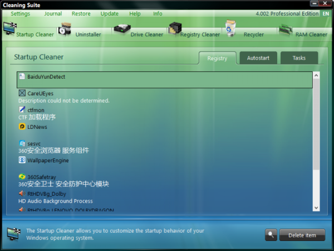
Task: Click the scrollbar down arrow
Action: pyautogui.click(x=316, y=207)
